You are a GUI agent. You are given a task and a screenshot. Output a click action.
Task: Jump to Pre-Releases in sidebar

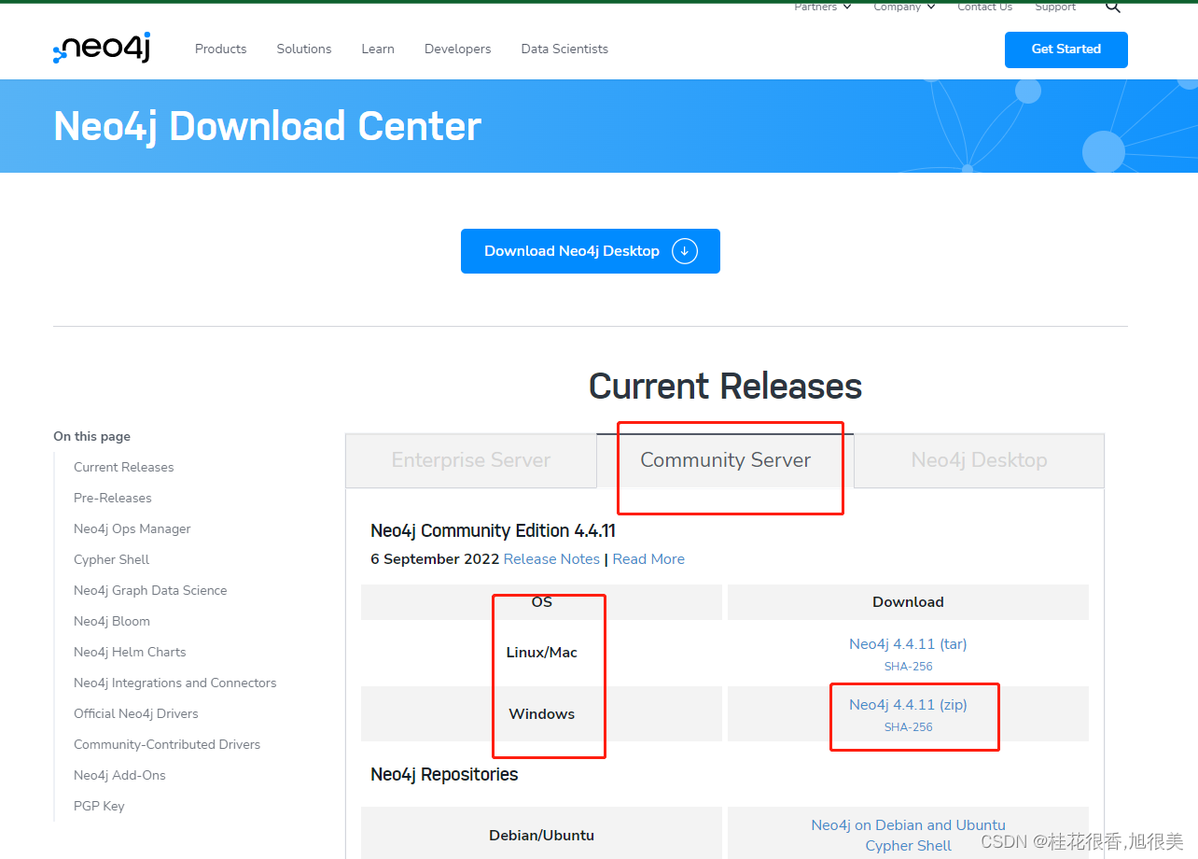coord(113,498)
